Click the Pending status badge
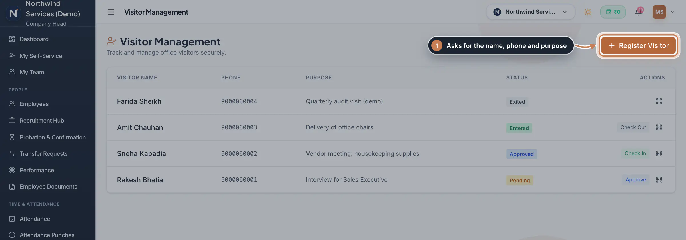Screen dimensions: 686x240 click(x=520, y=180)
